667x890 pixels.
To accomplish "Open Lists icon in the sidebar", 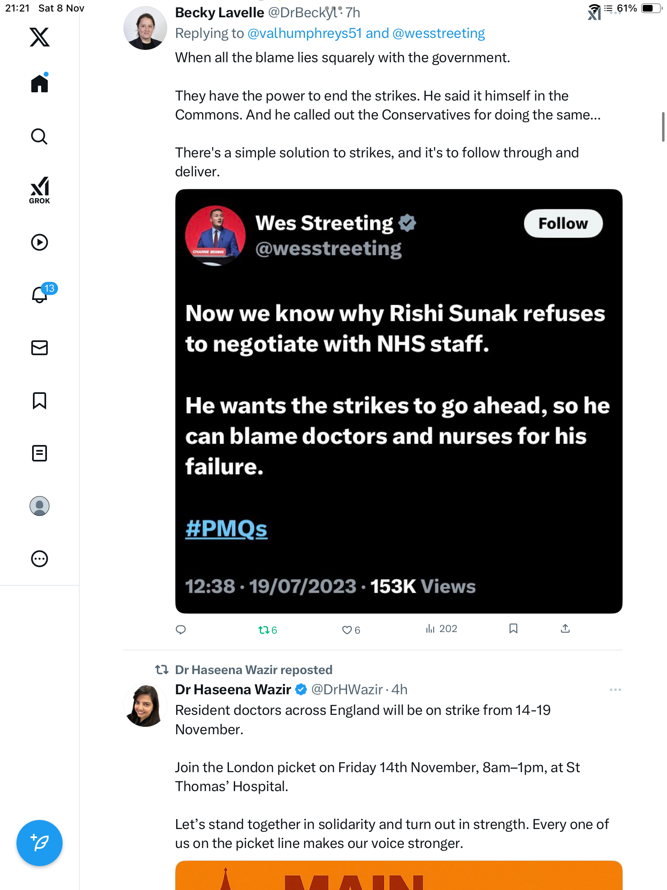I will pos(40,453).
